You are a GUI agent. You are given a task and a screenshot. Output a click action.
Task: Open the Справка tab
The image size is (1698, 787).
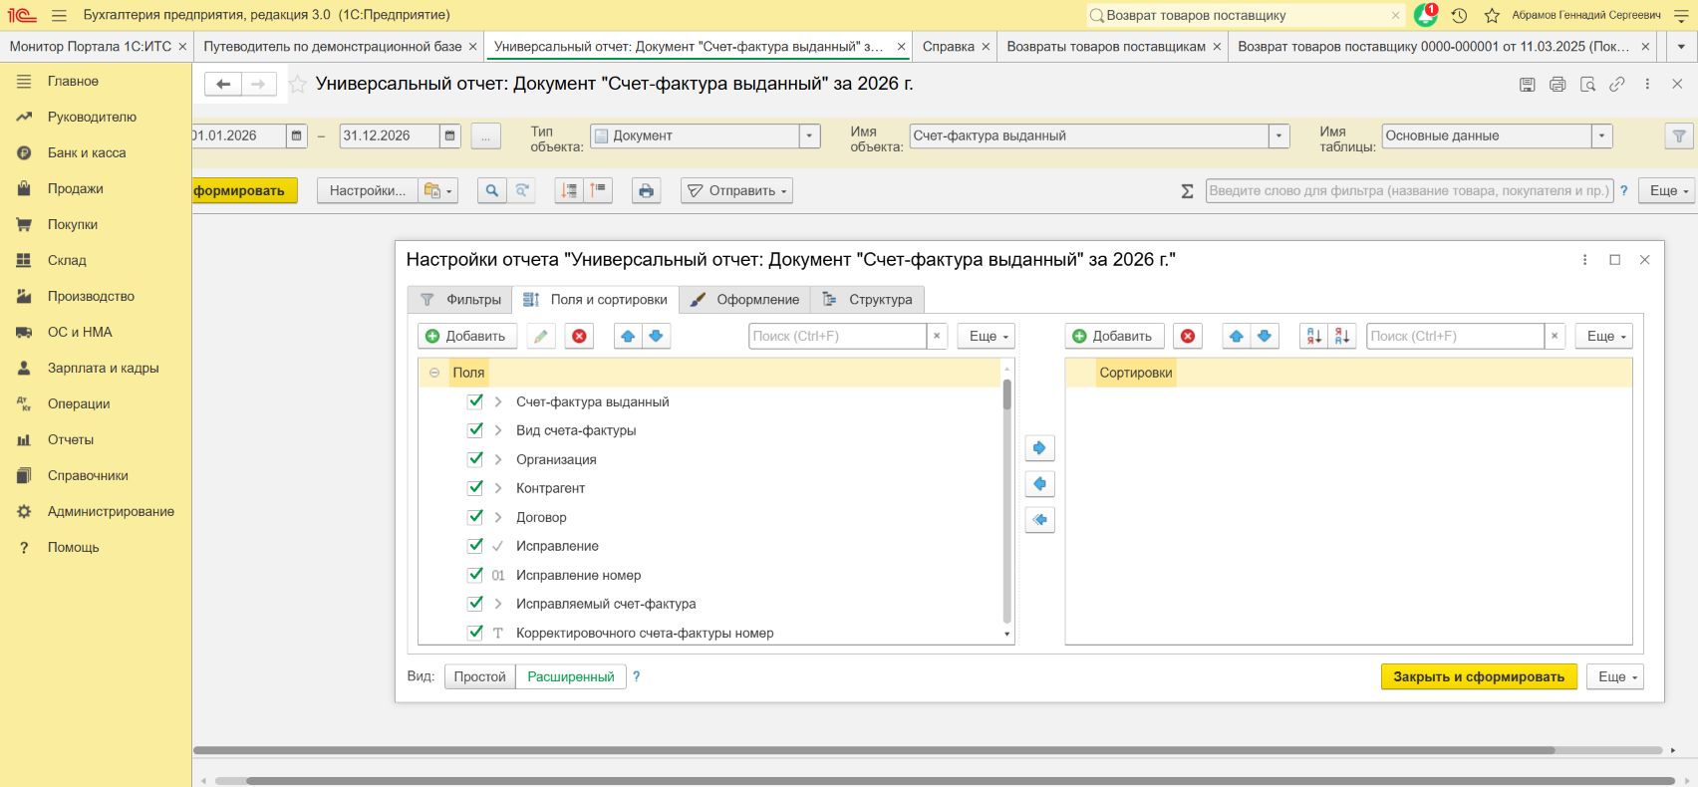click(x=949, y=47)
